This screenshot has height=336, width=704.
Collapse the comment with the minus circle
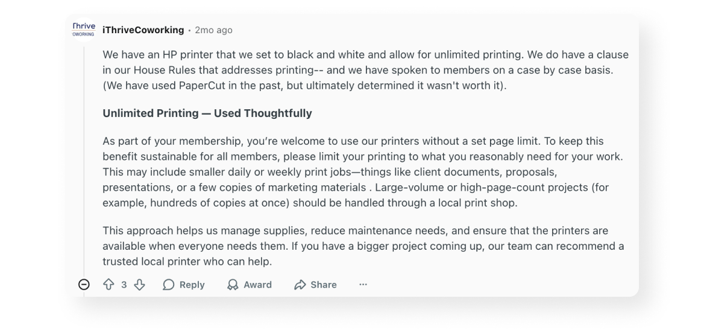tap(84, 285)
